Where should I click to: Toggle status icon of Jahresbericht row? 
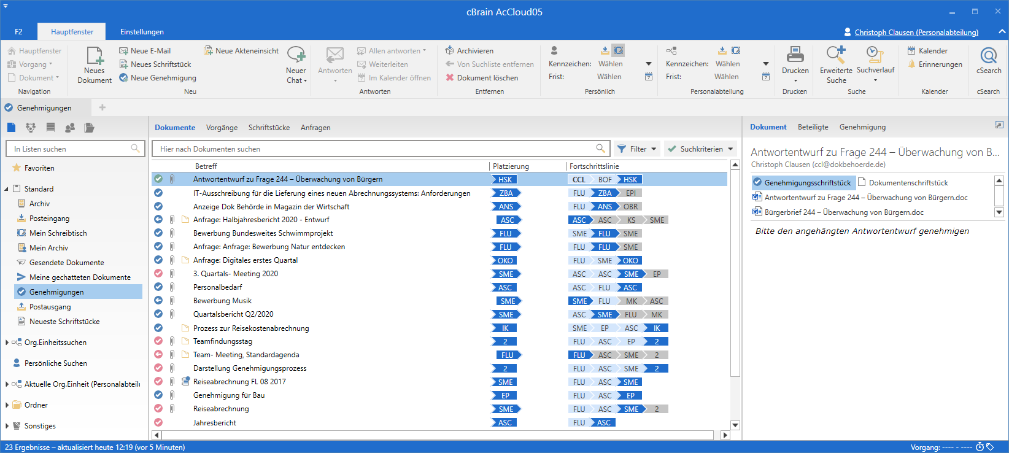point(158,422)
